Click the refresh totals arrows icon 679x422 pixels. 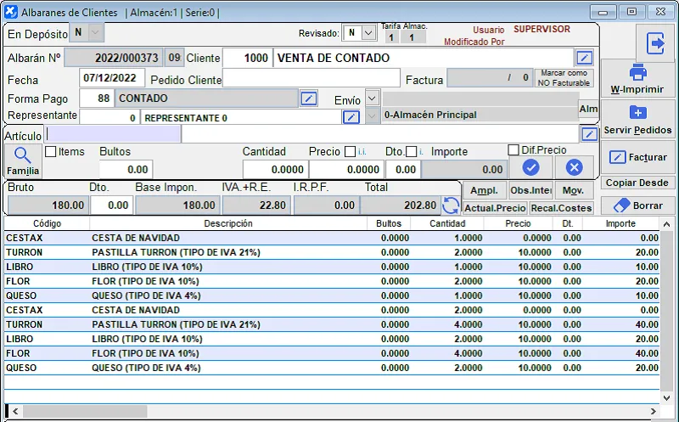pos(451,205)
